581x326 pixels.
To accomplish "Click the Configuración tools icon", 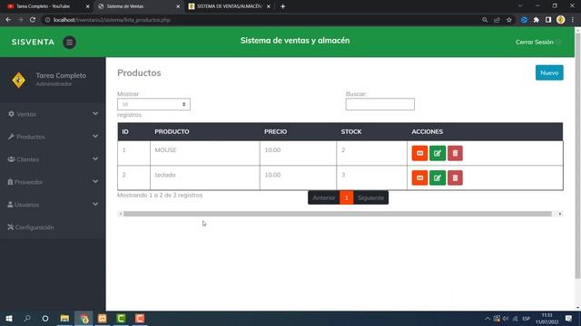I will pyautogui.click(x=10, y=227).
